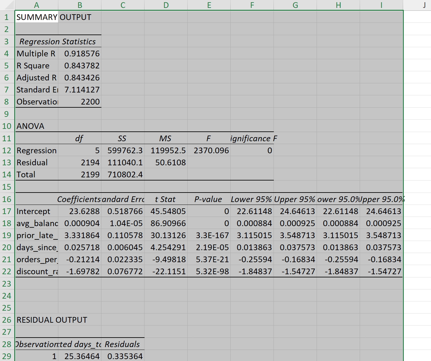Click the Regression Statistics heading cell

pos(58,41)
